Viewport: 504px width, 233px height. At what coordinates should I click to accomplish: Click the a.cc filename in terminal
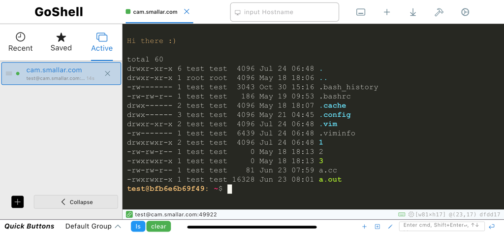pos(328,170)
